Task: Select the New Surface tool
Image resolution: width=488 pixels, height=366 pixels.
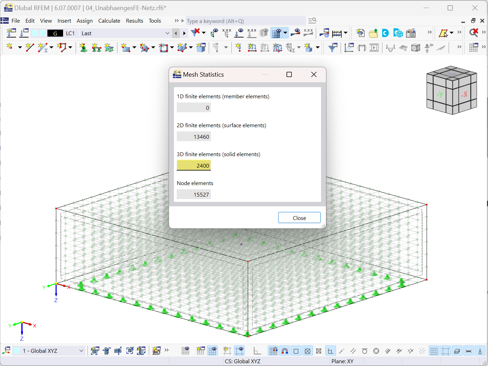Action: (125, 47)
